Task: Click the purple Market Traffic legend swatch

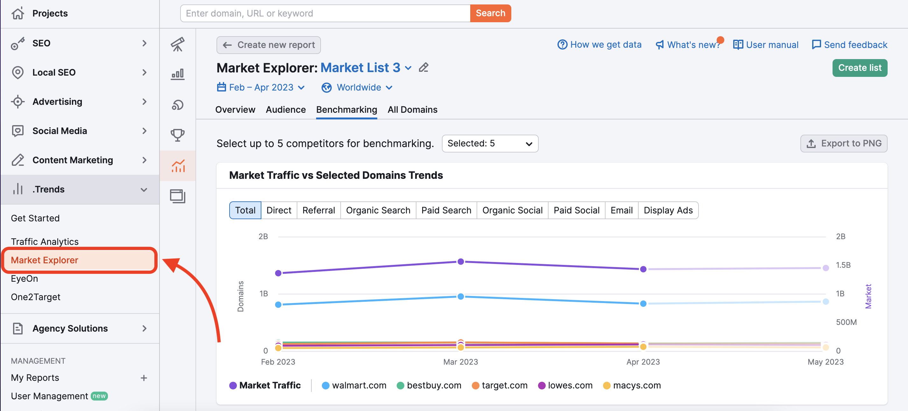Action: [233, 385]
